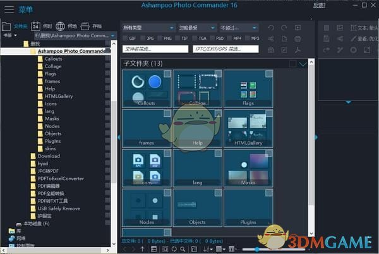The width and height of the screenshot is (379, 254).
Task: Click the printer icon
Action: [x=298, y=39]
